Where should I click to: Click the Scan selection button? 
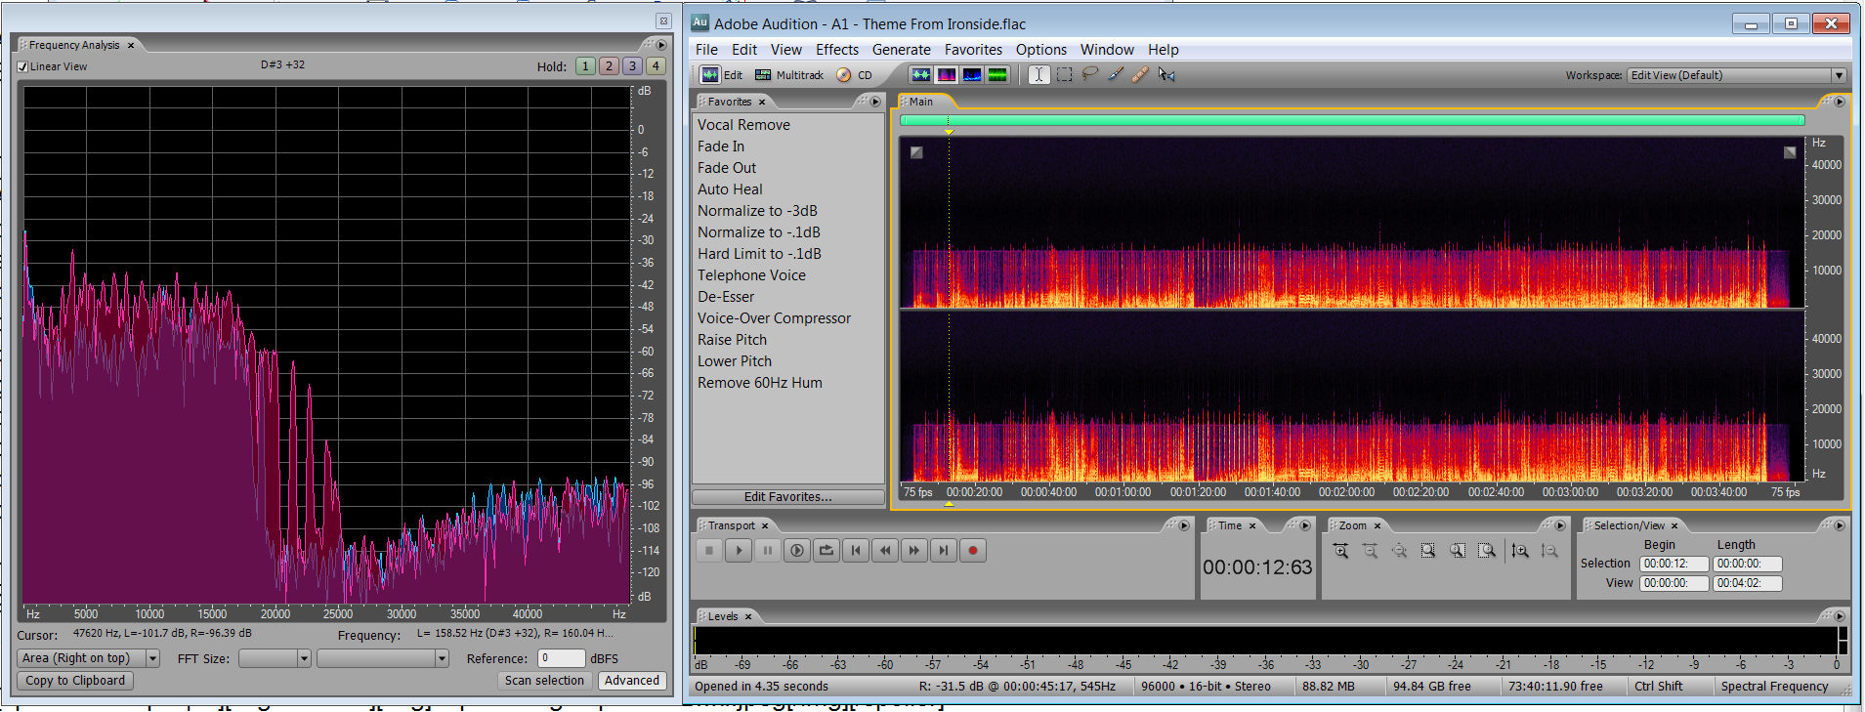(544, 681)
